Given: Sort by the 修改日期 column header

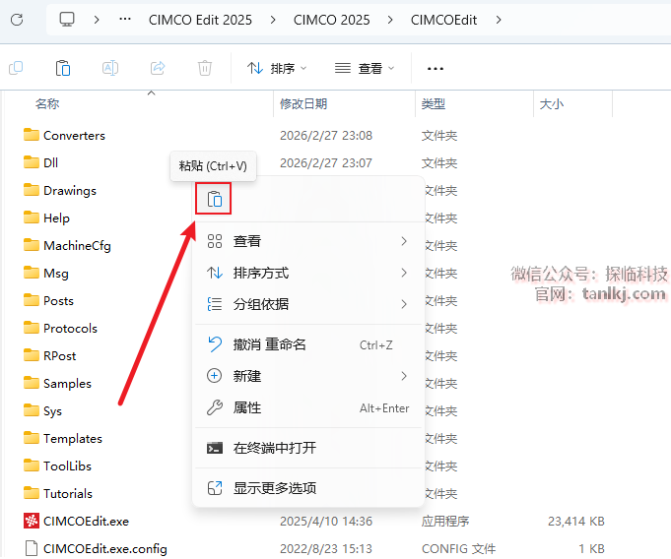Looking at the screenshot, I should (303, 104).
